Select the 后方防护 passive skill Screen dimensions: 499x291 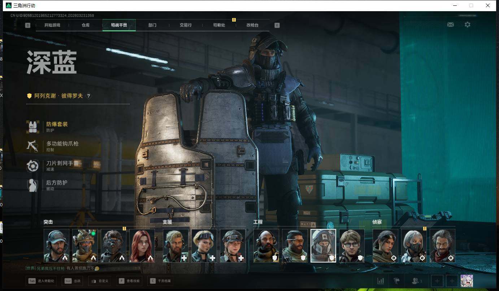tap(47, 185)
